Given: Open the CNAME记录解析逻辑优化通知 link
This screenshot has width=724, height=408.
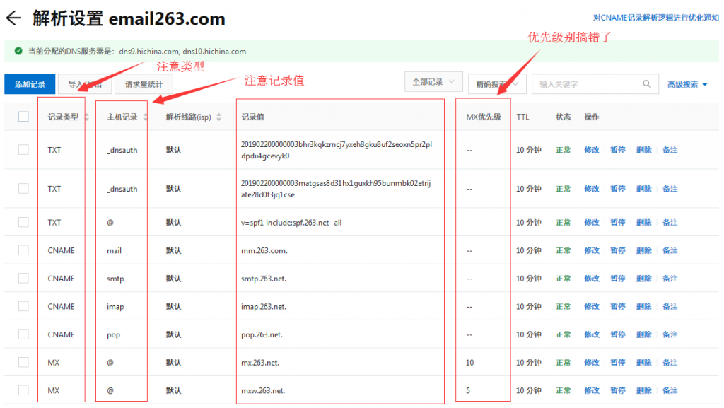Looking at the screenshot, I should pos(655,18).
